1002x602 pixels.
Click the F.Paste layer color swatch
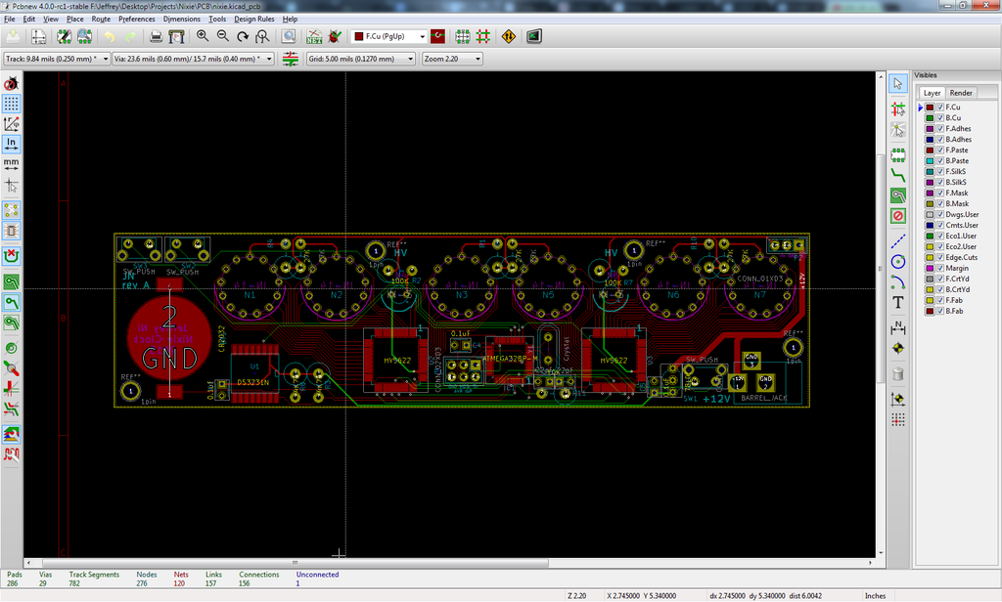pos(930,150)
